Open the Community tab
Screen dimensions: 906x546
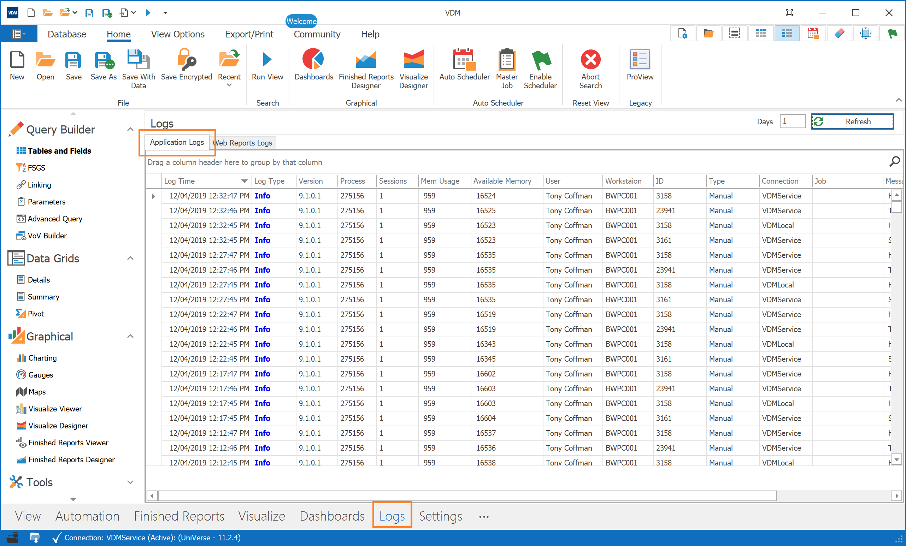[x=317, y=34]
